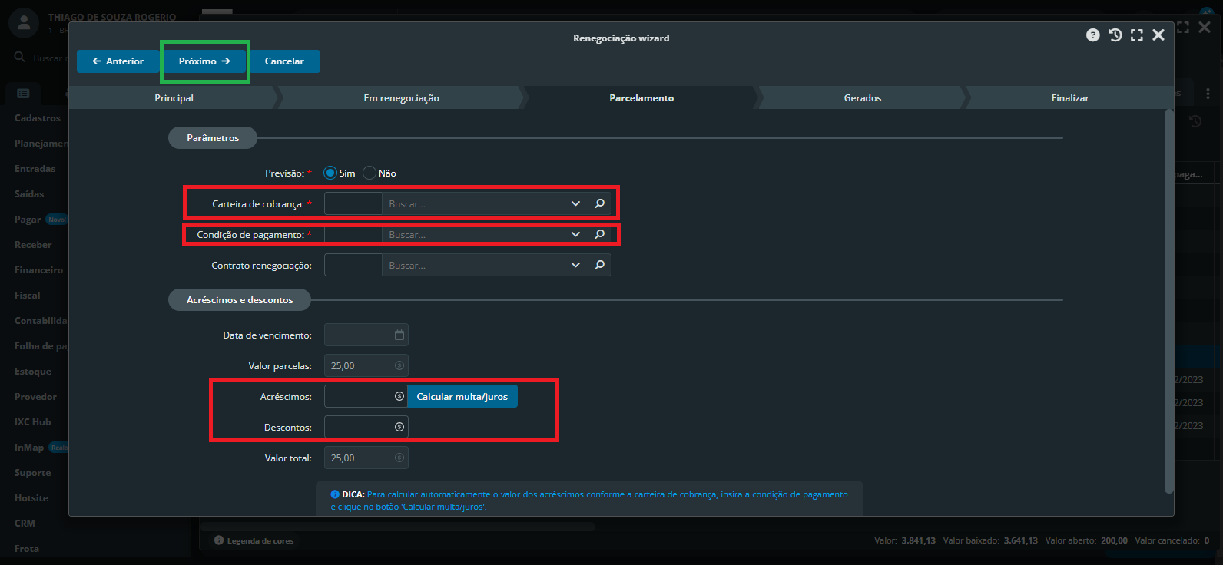
Task: Click search magnifier for Carteira de cobrança
Action: (x=599, y=203)
